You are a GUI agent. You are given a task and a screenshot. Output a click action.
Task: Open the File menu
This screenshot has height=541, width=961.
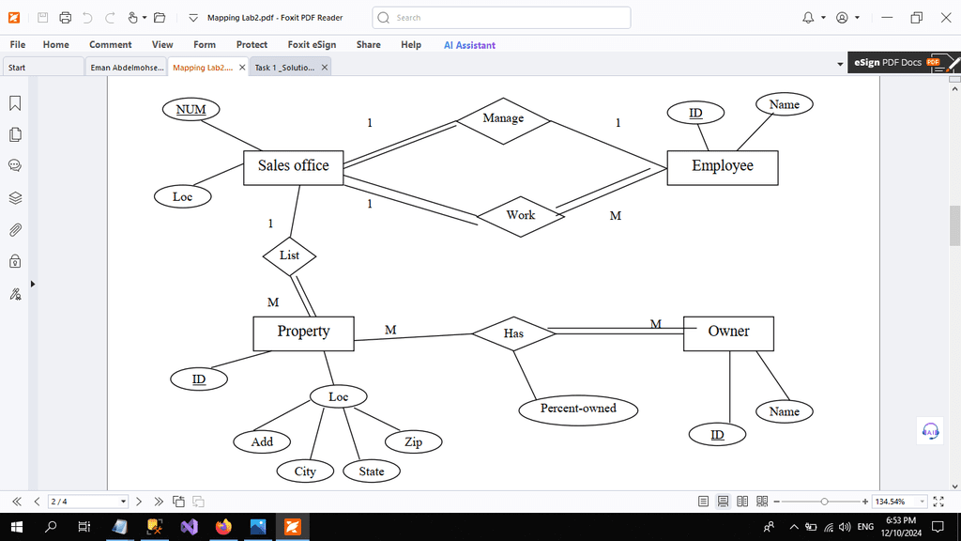tap(18, 45)
